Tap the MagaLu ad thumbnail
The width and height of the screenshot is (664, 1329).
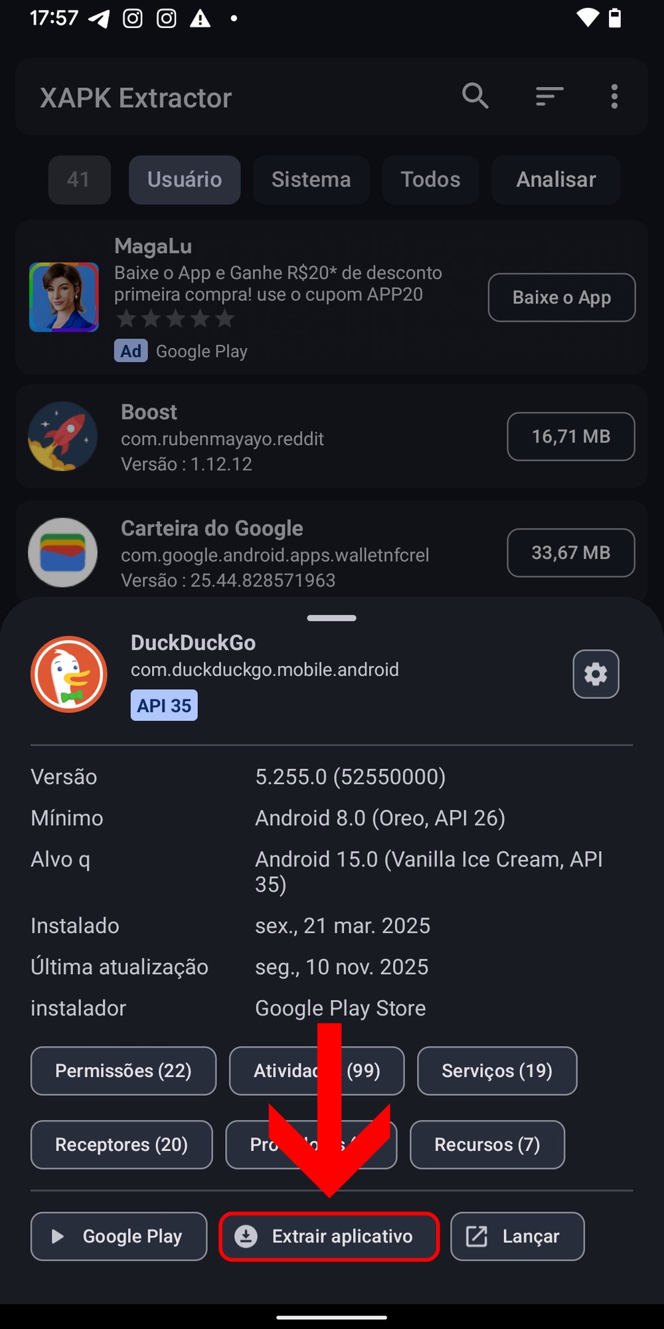64,297
